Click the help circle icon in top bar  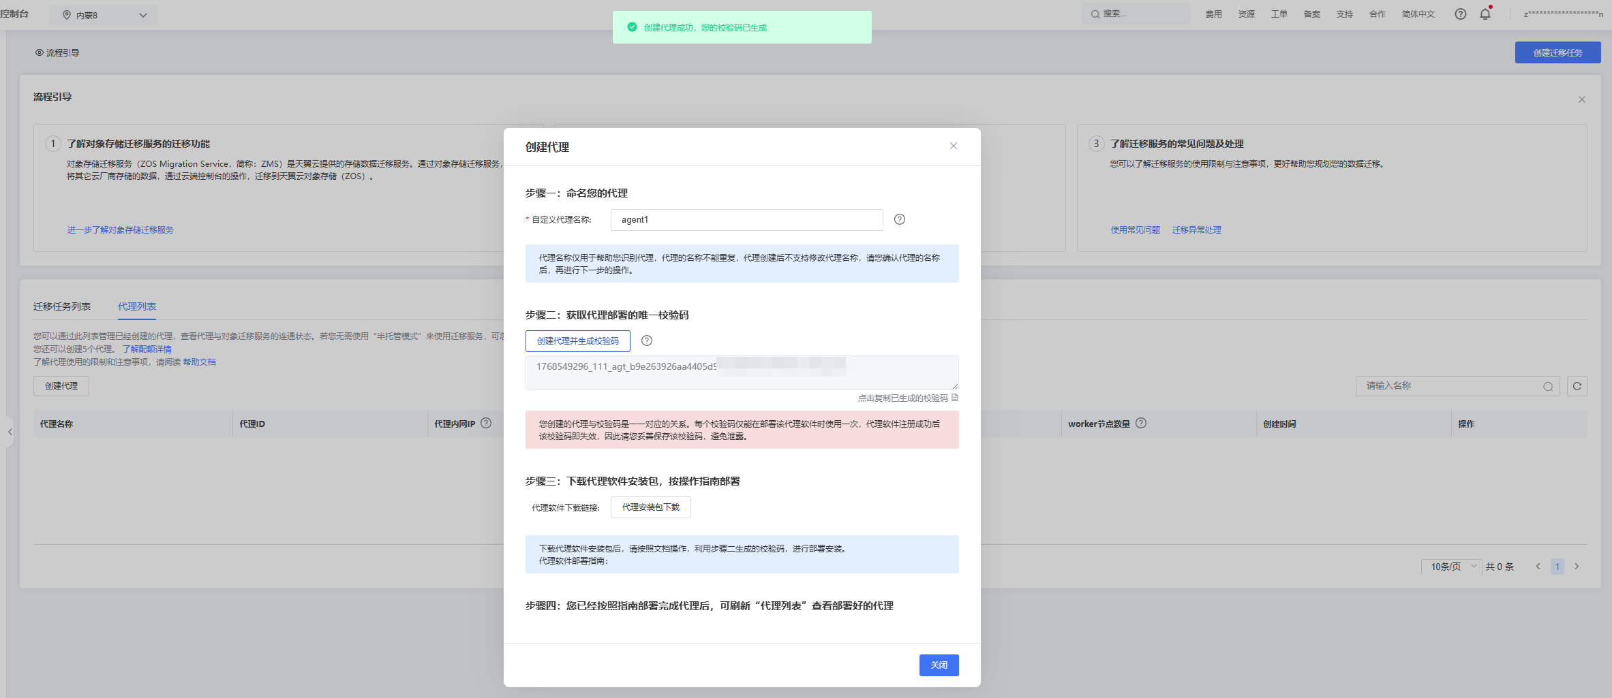coord(1460,14)
